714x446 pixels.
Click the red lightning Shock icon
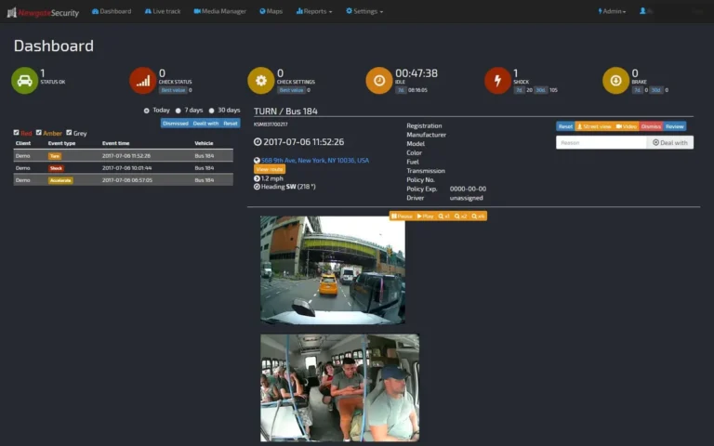tap(497, 81)
